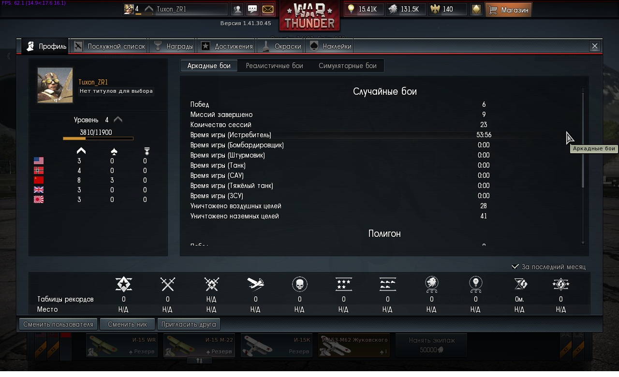
Task: Collapse the left side panel arrow
Action: click(8, 56)
